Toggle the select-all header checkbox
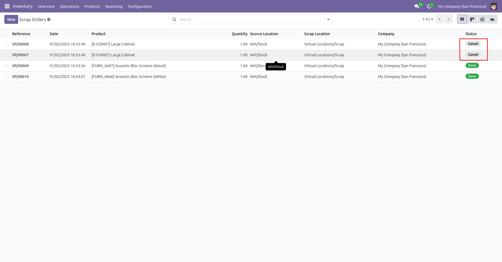Image resolution: width=502 pixels, height=262 pixels. (x=6, y=34)
